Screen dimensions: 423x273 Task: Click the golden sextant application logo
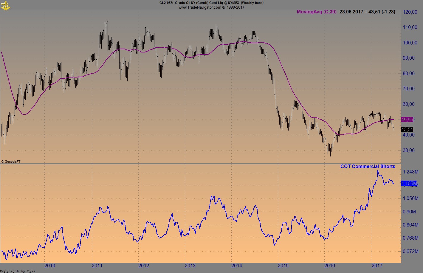pyautogui.click(x=5, y=5)
